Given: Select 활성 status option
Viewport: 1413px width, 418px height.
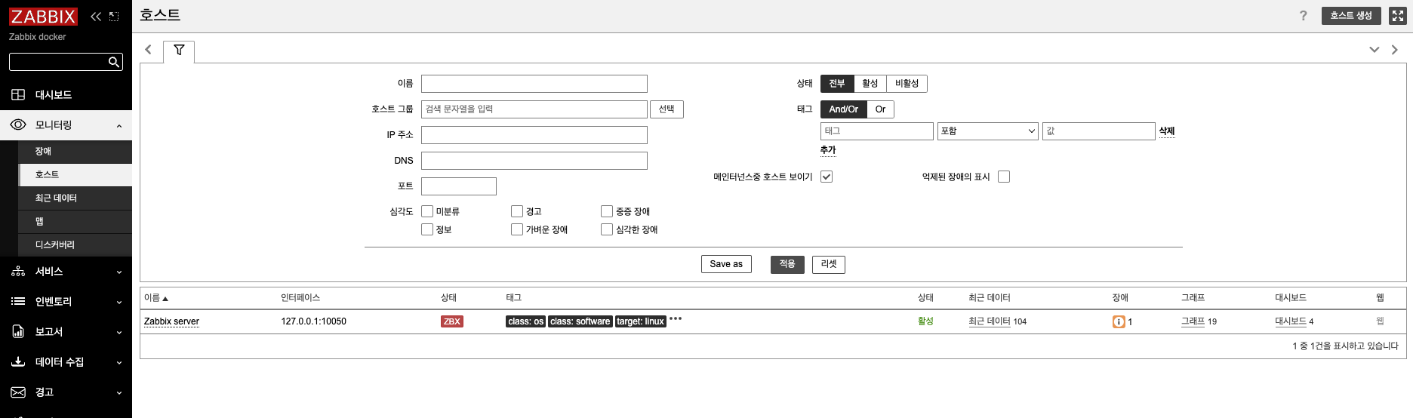Looking at the screenshot, I should (x=870, y=84).
